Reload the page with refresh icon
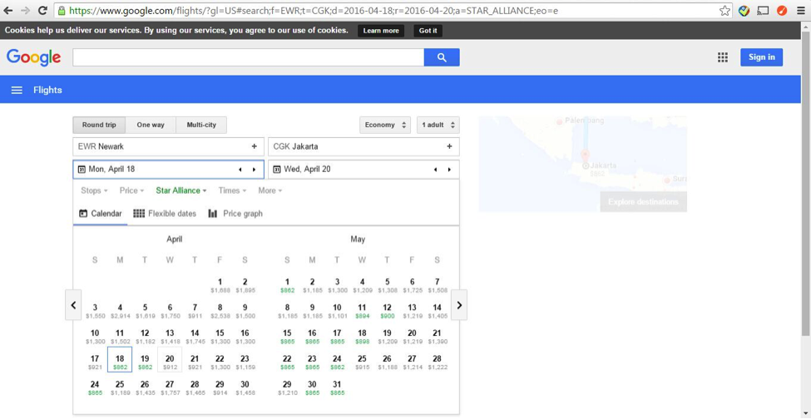The width and height of the screenshot is (811, 419). point(43,10)
